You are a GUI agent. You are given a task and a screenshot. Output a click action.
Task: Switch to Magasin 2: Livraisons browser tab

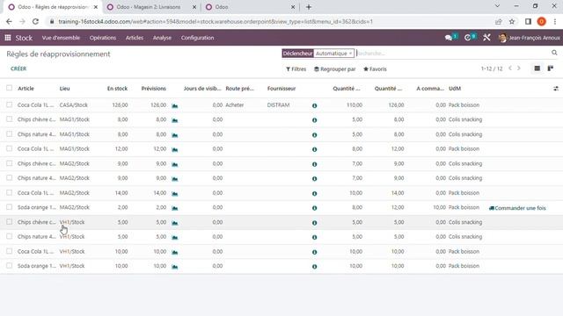(x=152, y=7)
